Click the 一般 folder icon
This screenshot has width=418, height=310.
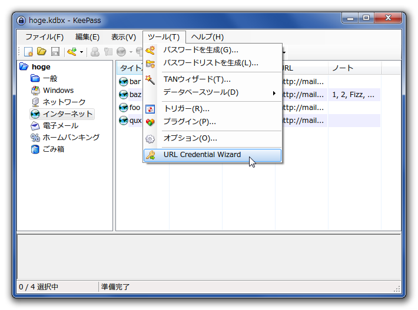35,78
